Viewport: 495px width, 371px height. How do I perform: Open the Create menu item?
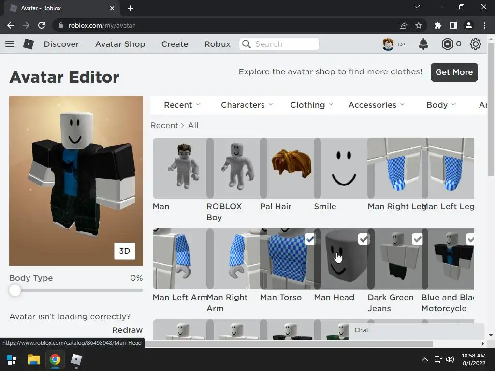click(x=175, y=44)
